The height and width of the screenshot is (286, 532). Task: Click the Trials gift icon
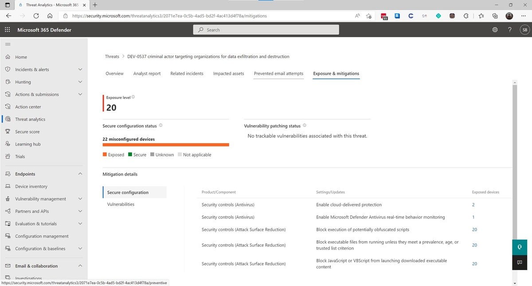[x=8, y=156]
